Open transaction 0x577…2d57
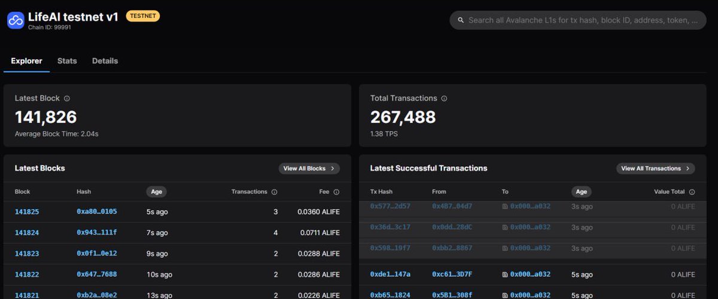The height and width of the screenshot is (299, 718). click(x=390, y=206)
